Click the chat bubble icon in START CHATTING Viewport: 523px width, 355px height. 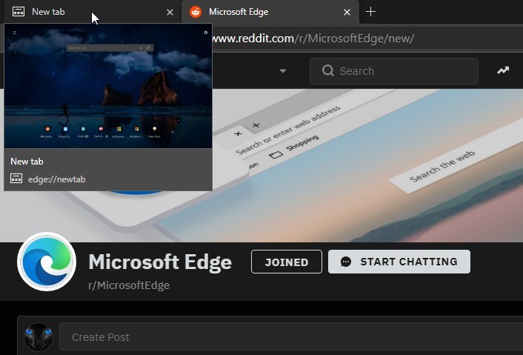(346, 262)
